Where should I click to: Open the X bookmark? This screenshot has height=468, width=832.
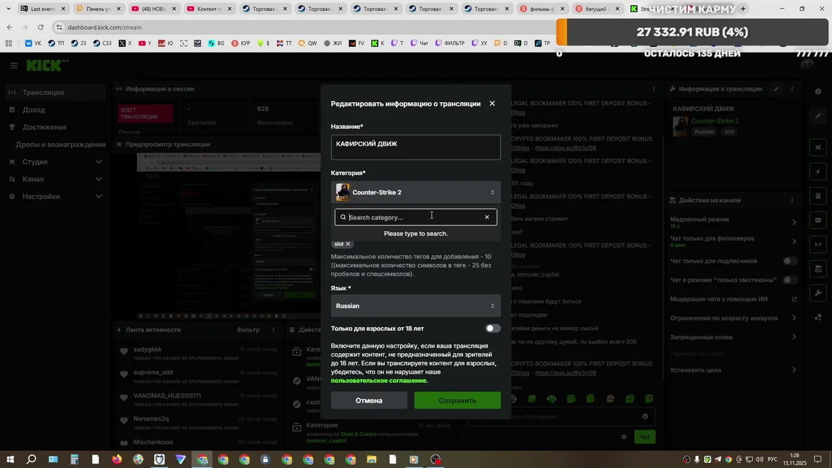125,43
